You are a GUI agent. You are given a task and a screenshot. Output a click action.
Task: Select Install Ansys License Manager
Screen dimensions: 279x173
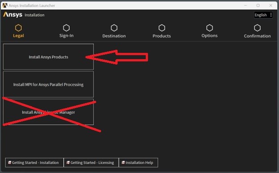coord(48,112)
